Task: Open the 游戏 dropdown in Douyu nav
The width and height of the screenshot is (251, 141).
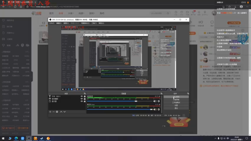Action: click(92, 13)
